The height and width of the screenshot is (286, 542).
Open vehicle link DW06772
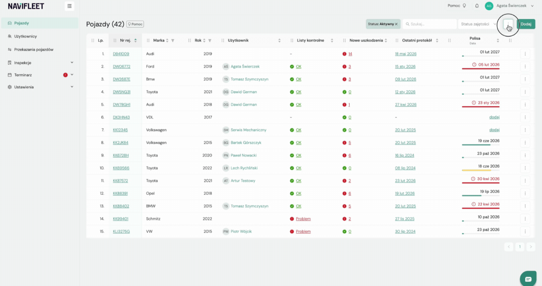(121, 67)
